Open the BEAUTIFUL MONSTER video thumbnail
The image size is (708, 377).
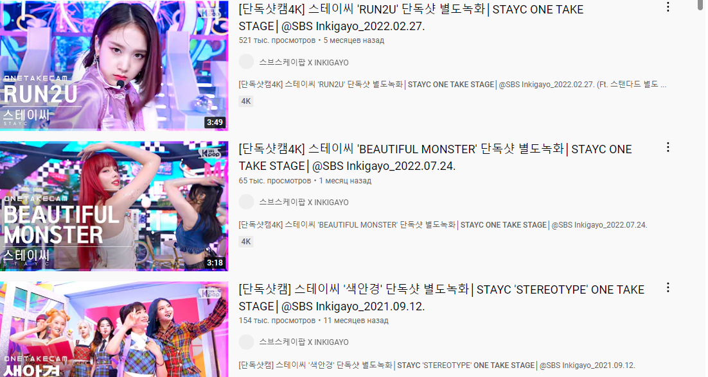click(x=114, y=206)
